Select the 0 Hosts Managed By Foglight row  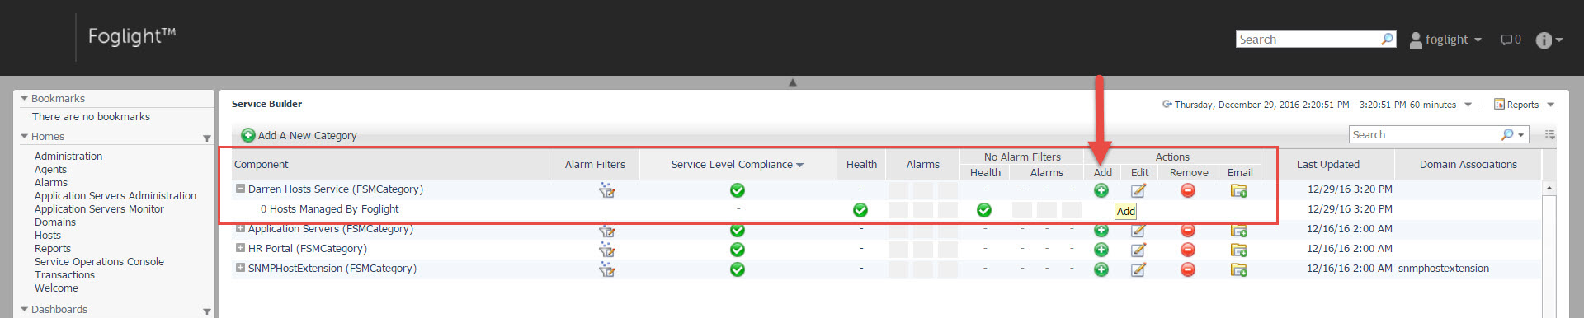pyautogui.click(x=886, y=209)
